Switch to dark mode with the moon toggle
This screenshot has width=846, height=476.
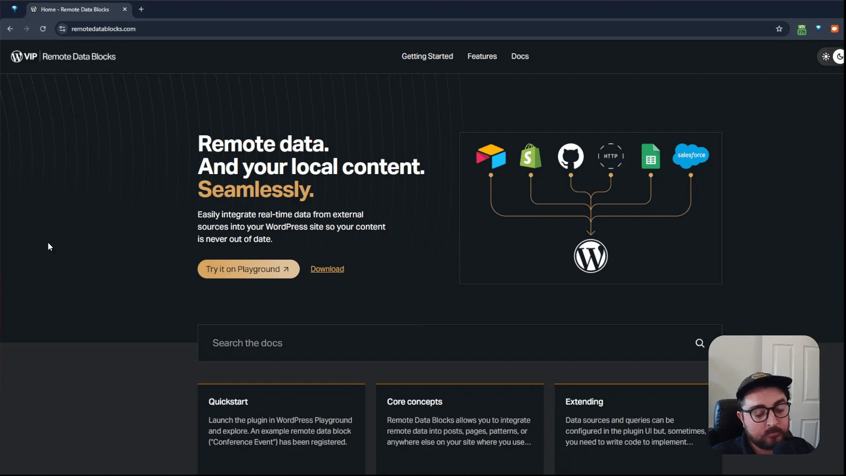point(840,56)
